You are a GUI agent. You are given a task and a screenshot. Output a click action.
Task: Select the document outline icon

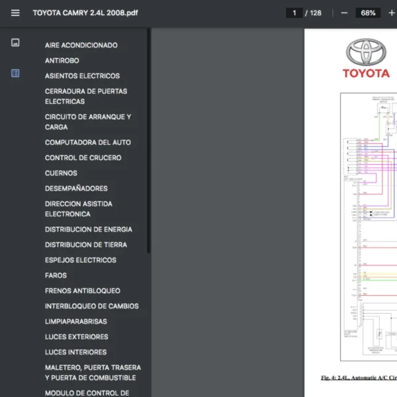pyautogui.click(x=15, y=73)
